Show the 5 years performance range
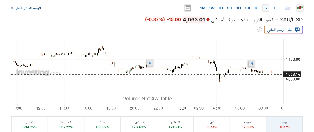Image resolution: width=314 pixels, height=132 pixels. coord(66,124)
